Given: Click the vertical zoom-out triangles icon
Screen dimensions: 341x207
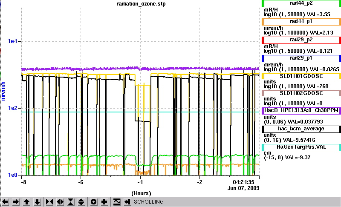Looking at the screenshot, I should pos(81,202).
